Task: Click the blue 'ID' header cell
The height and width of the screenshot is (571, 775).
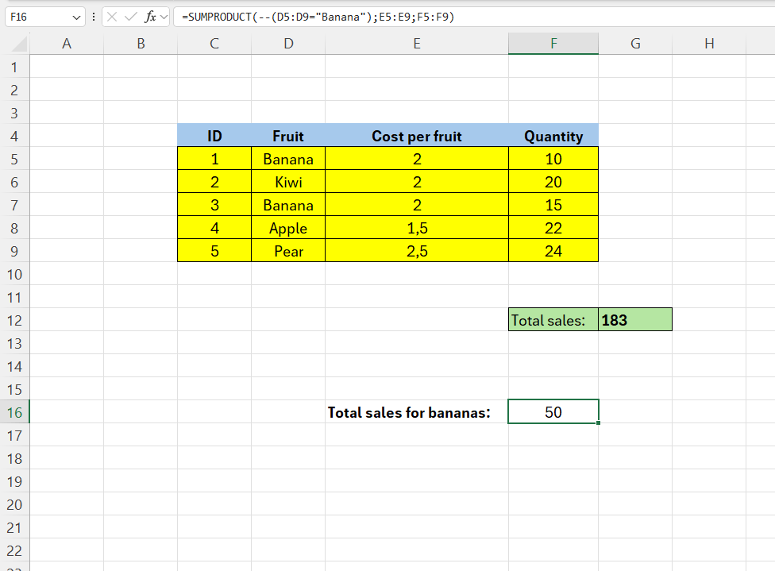Action: pos(214,136)
